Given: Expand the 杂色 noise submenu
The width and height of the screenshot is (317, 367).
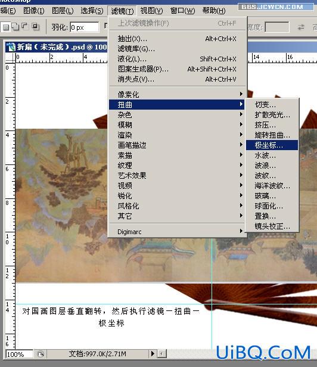Looking at the screenshot, I should click(177, 114).
